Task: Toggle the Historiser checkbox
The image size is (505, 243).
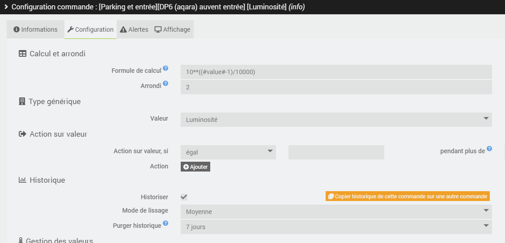Action: coord(184,197)
